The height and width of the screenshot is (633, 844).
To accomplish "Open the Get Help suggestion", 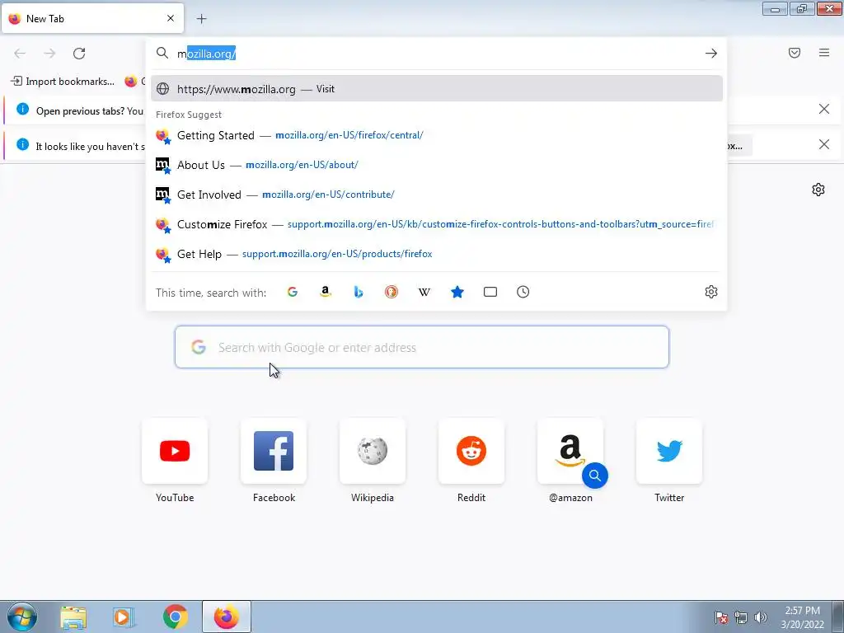I will point(437,254).
